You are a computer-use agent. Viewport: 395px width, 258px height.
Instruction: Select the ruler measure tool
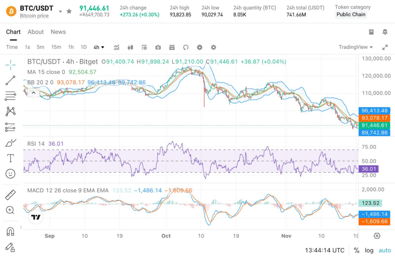10,194
